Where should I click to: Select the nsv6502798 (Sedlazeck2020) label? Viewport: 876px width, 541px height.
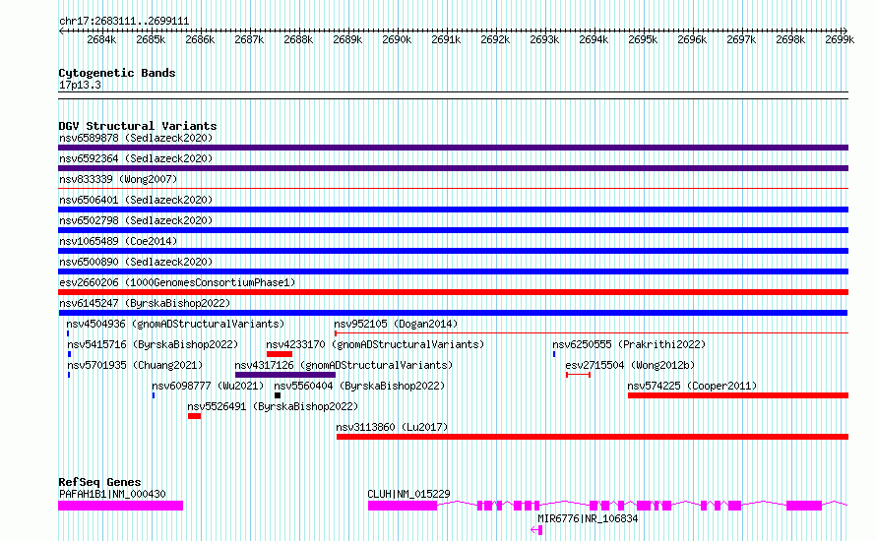click(x=136, y=220)
